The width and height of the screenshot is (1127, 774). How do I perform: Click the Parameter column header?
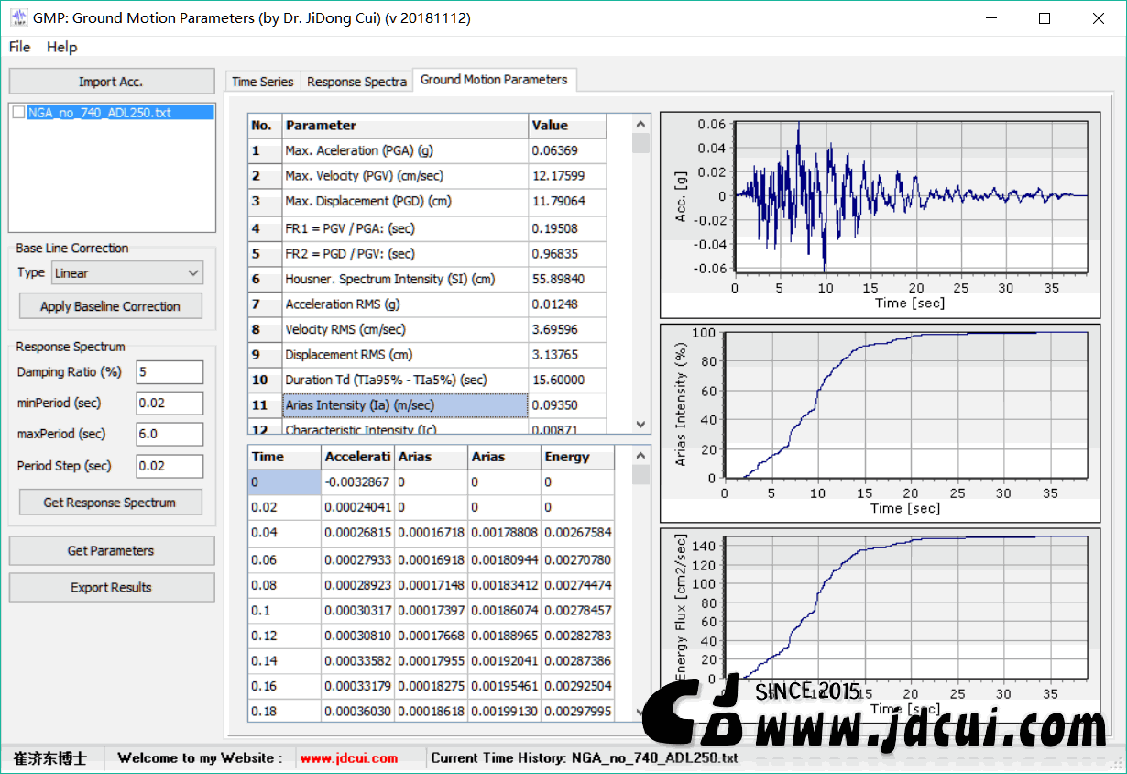pos(405,126)
